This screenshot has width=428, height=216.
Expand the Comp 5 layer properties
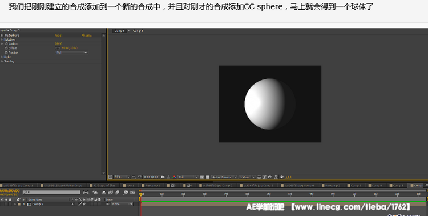pos(15,204)
